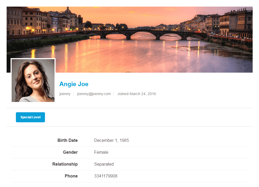
Task: Click the Special Level button
Action: point(30,117)
